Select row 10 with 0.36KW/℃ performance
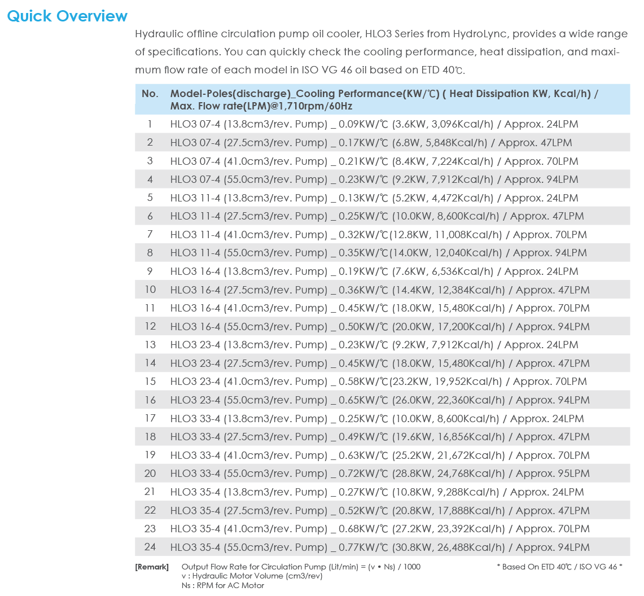This screenshot has height=596, width=644. [379, 290]
